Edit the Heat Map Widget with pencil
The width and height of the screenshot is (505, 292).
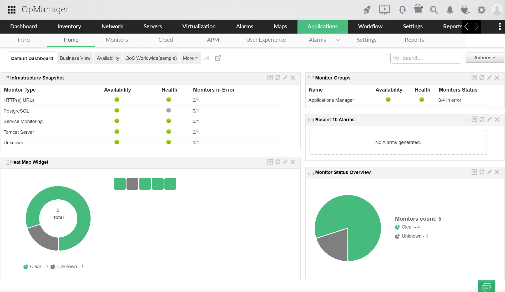pyautogui.click(x=285, y=162)
